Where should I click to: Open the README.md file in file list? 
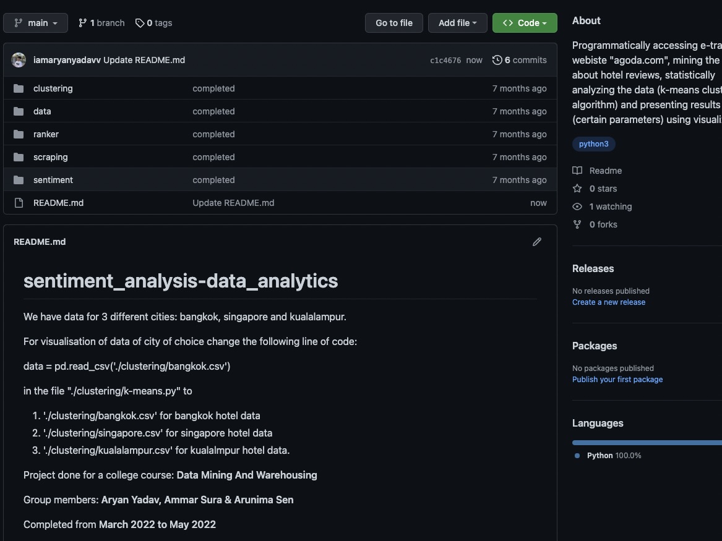click(59, 203)
